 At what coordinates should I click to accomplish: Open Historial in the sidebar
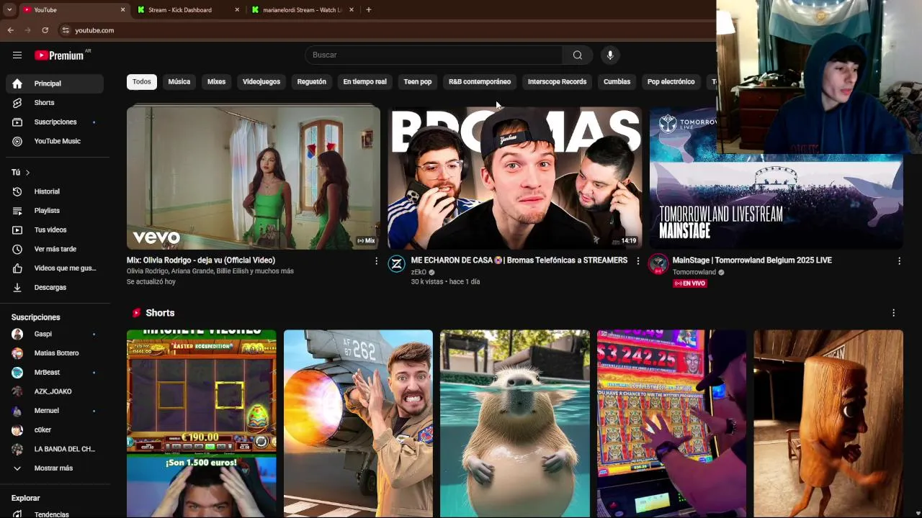tap(55, 191)
